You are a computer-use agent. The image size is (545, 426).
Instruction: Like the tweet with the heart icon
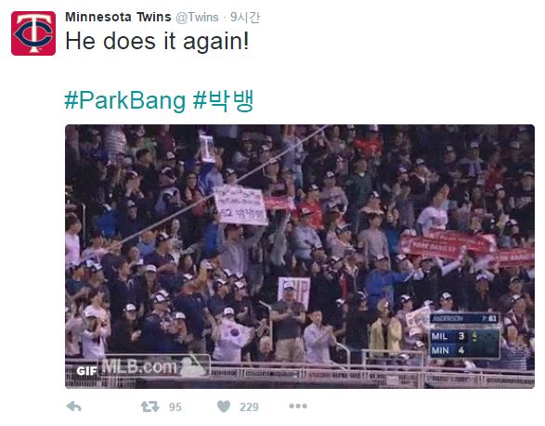[x=224, y=407]
